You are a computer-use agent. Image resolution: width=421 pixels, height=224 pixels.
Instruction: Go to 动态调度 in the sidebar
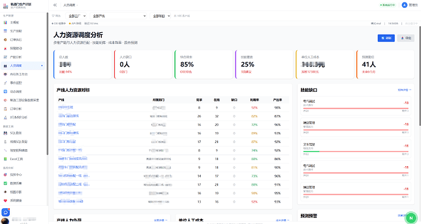23,91
